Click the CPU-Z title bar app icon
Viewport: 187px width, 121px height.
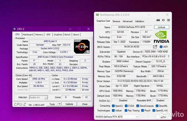[x=15, y=29]
